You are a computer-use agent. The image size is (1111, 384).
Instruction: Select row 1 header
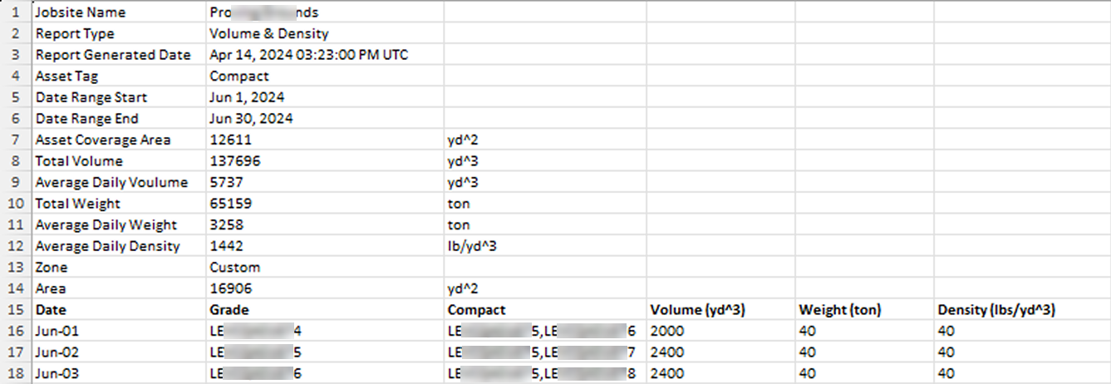coord(16,12)
